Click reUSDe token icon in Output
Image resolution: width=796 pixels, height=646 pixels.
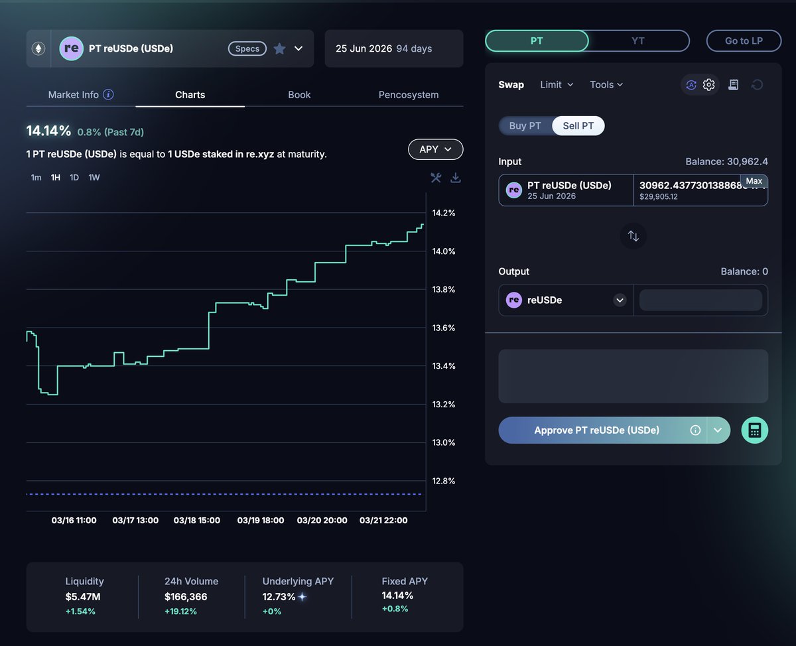(514, 300)
